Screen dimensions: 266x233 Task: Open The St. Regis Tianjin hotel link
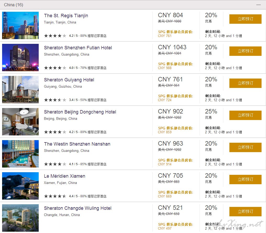click(66, 16)
